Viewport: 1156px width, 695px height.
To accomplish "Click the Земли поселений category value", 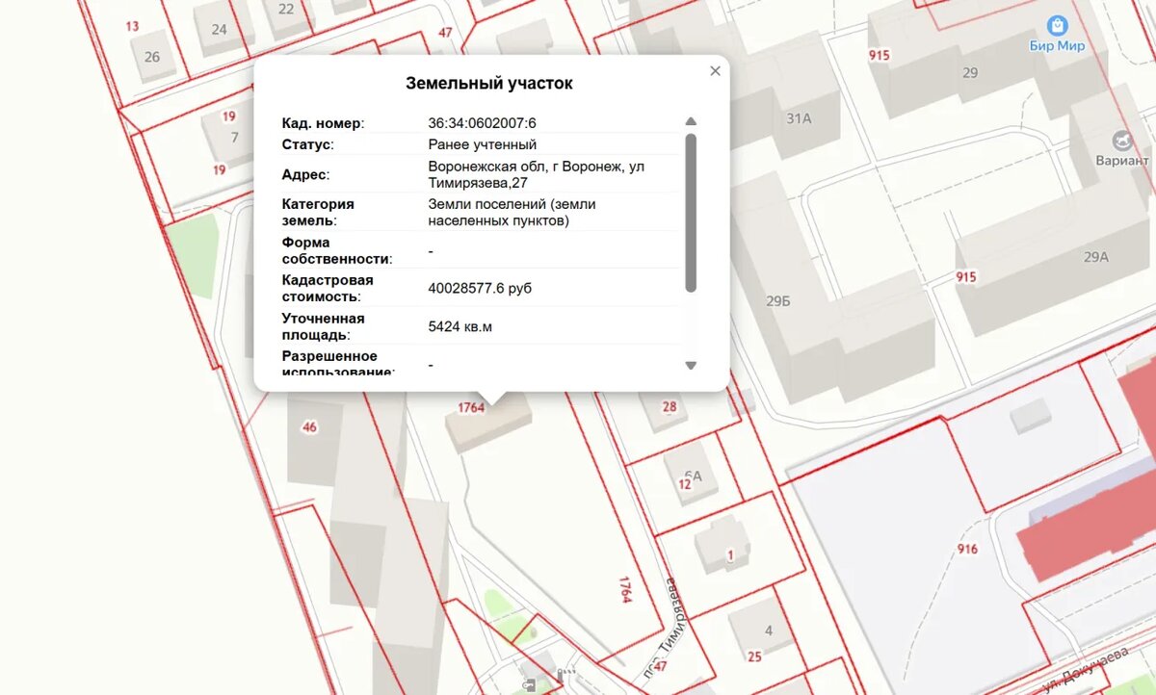I will [x=512, y=213].
